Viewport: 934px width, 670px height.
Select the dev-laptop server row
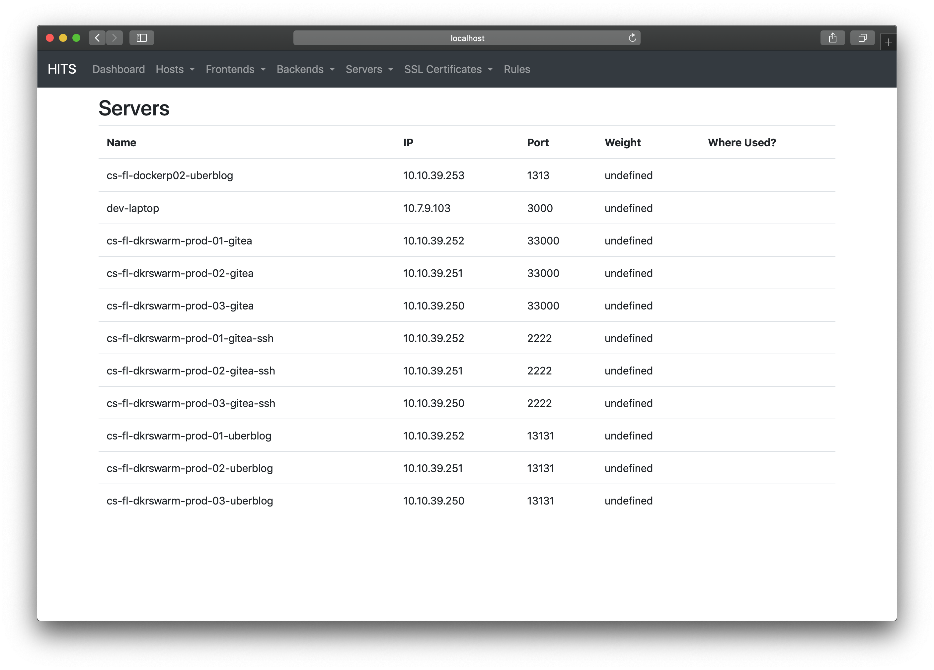(x=133, y=208)
